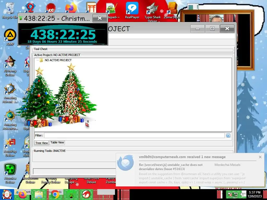Screen dimensions: 267x200
Task: Click the Tool Chest panel header
Action: click(40, 49)
